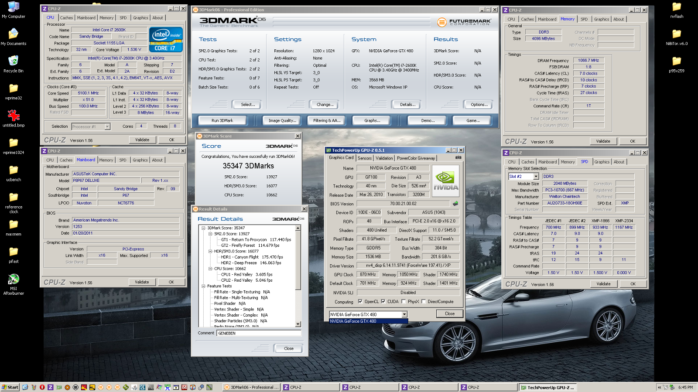Click Close button in GPU-Z window
This screenshot has height=392, width=698.
pos(450,314)
